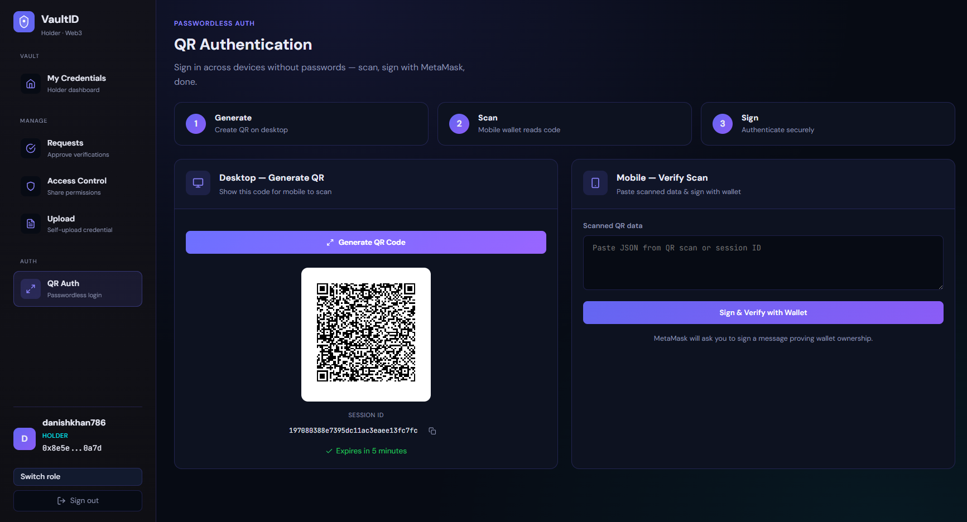The width and height of the screenshot is (967, 522).
Task: Select the Upload self-upload credential item
Action: tap(78, 224)
